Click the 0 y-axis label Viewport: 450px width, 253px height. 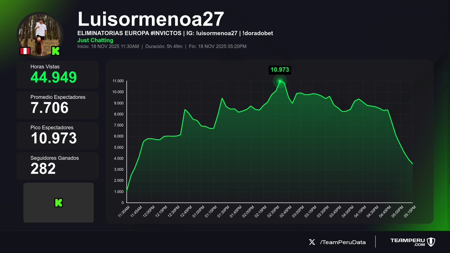click(x=123, y=203)
